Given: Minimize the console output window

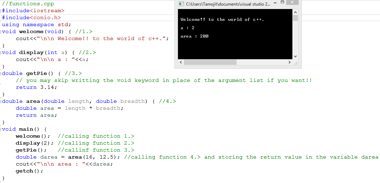Looking at the screenshot, I should pyautogui.click(x=275, y=3).
